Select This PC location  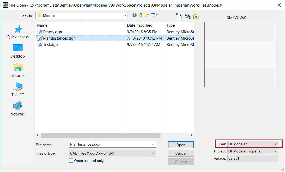tap(18, 90)
